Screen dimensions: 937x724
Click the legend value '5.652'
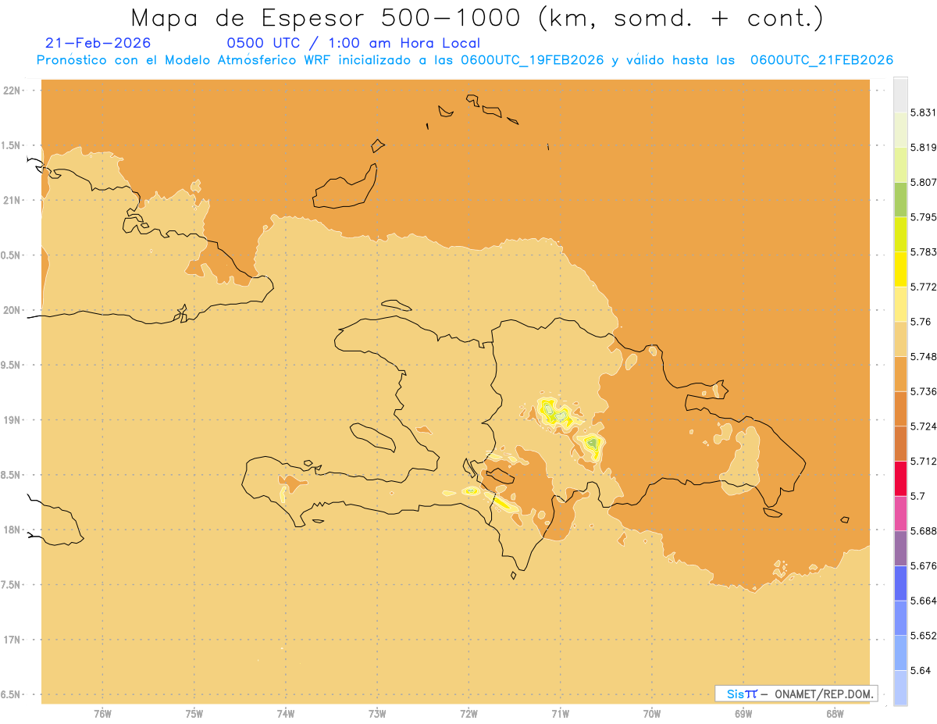(x=923, y=636)
